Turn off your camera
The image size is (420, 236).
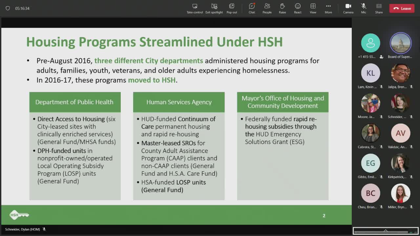[x=348, y=8]
